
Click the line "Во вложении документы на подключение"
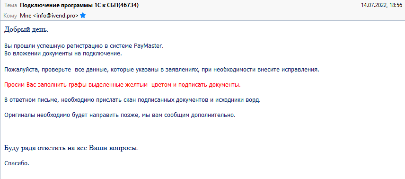63,54
